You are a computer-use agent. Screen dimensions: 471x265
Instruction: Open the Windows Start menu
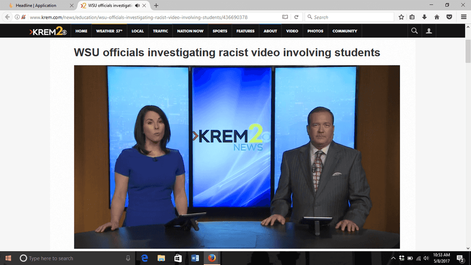click(8, 258)
